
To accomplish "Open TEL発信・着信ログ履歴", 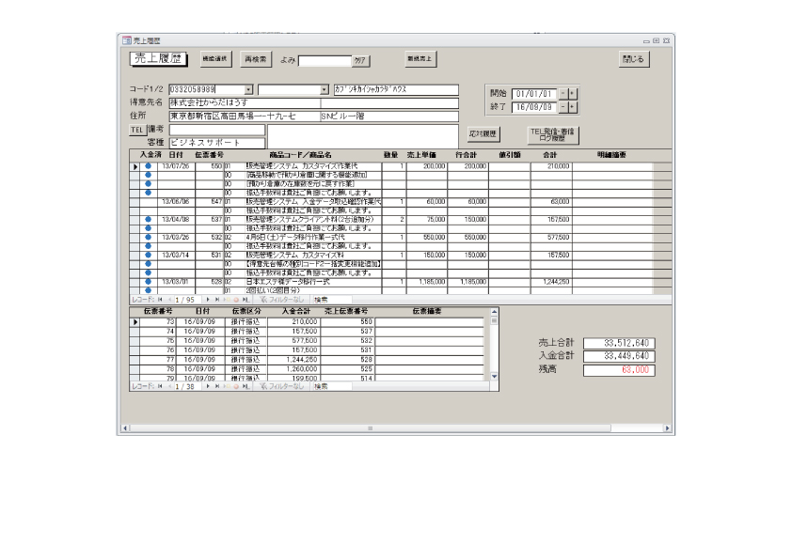I will (552, 134).
